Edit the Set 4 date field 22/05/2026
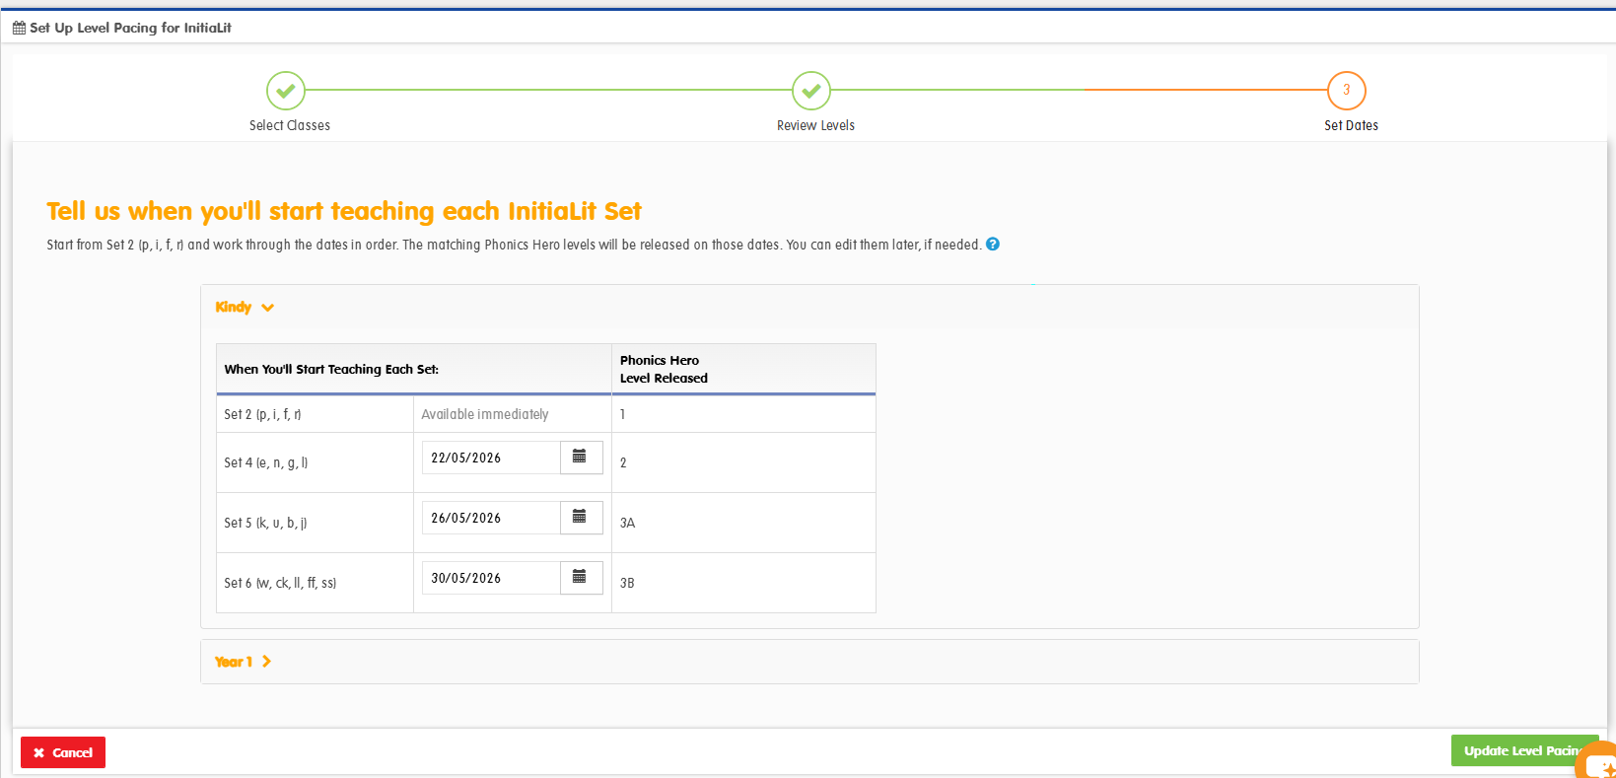This screenshot has height=778, width=1616. coord(491,458)
